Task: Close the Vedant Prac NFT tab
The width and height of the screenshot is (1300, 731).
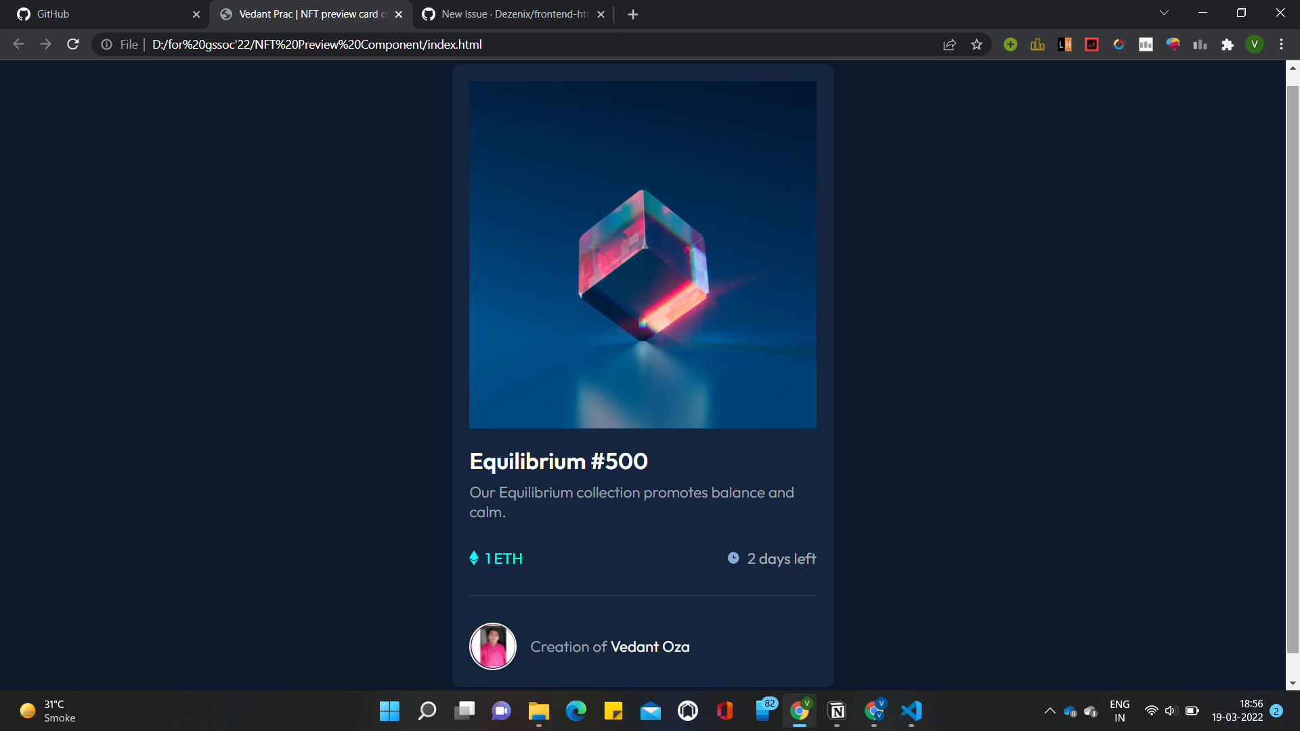Action: click(x=399, y=14)
